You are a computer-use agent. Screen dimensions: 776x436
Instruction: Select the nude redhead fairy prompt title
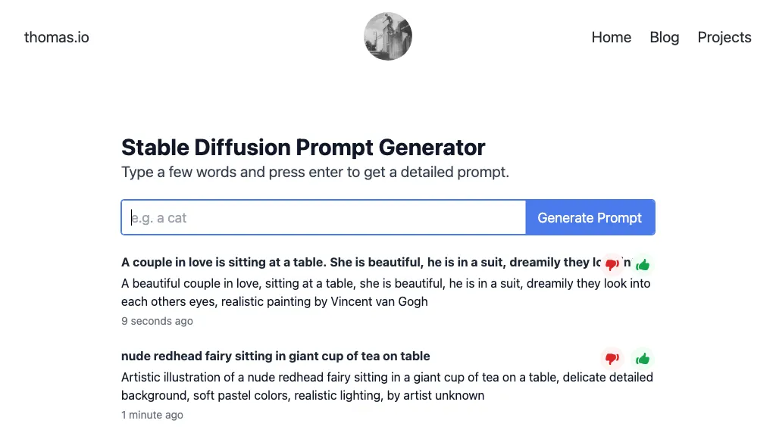pyautogui.click(x=276, y=357)
